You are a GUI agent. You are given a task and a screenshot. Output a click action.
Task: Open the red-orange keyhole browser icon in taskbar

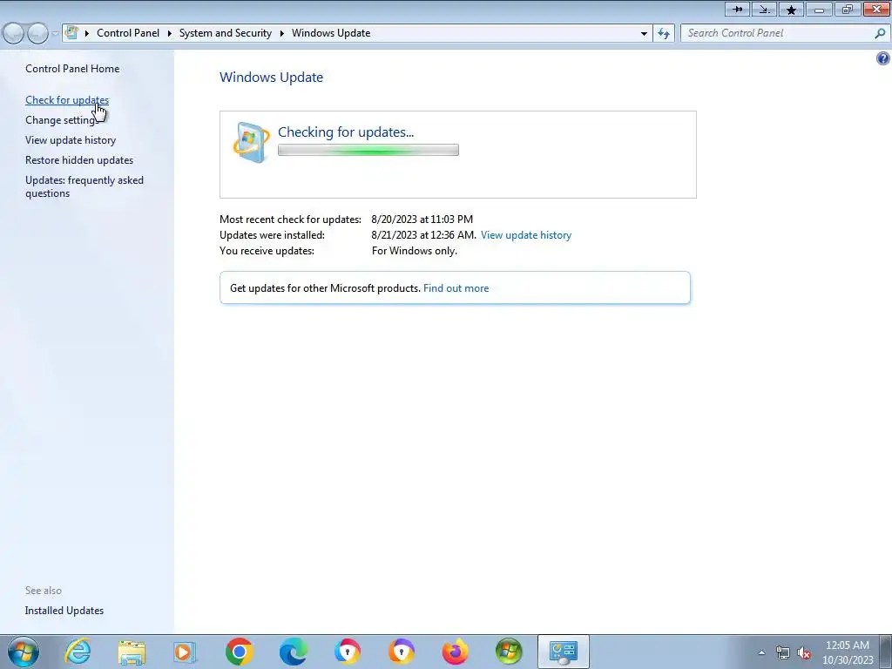[x=347, y=652]
